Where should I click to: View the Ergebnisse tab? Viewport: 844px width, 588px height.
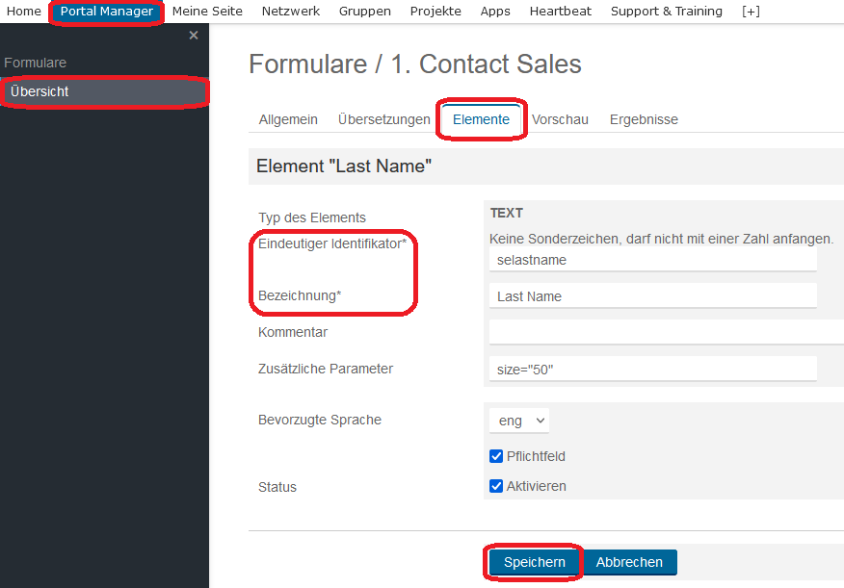(x=644, y=119)
